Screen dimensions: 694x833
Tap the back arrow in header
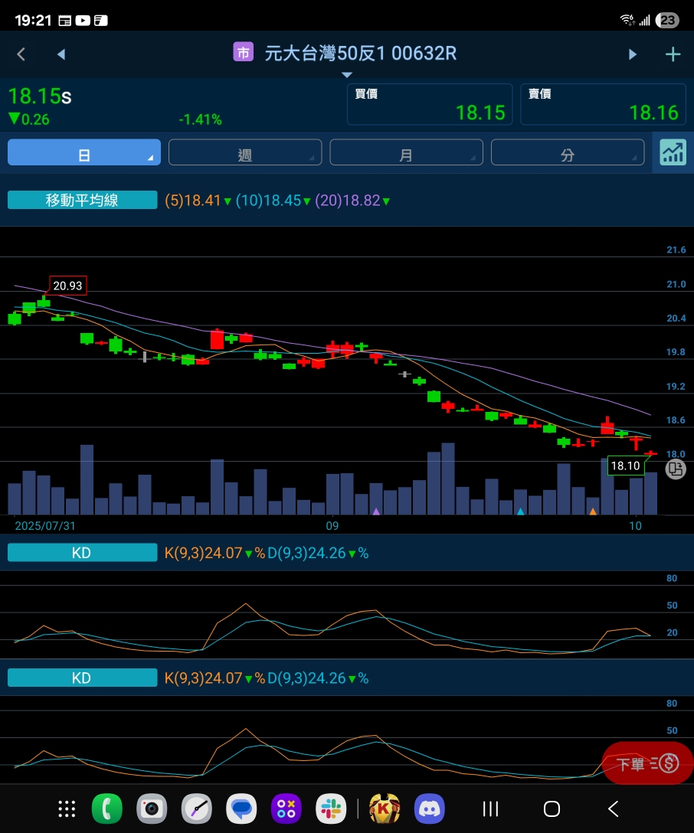[x=21, y=54]
